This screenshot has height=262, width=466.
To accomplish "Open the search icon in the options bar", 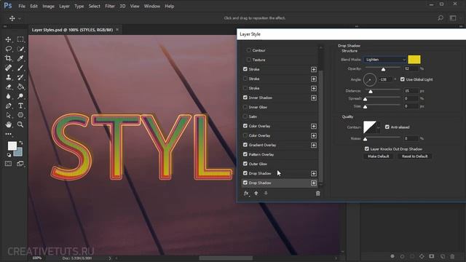I will tap(441, 18).
